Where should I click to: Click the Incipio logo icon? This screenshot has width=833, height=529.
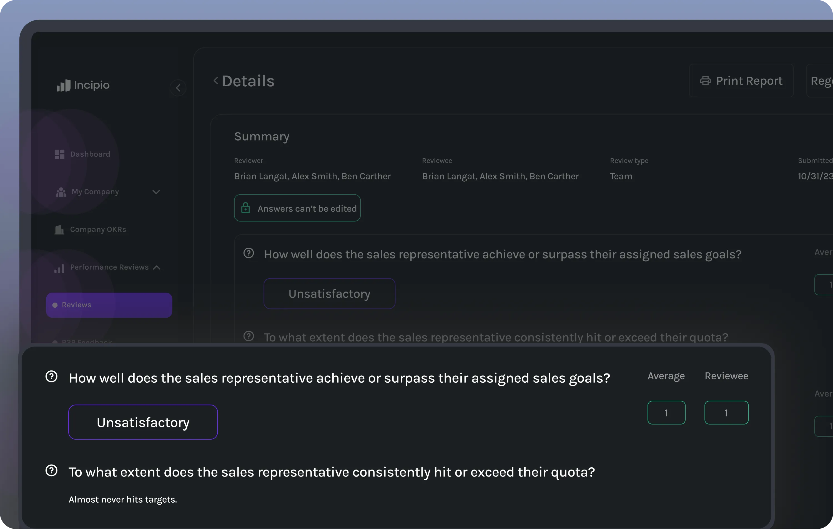pos(64,86)
